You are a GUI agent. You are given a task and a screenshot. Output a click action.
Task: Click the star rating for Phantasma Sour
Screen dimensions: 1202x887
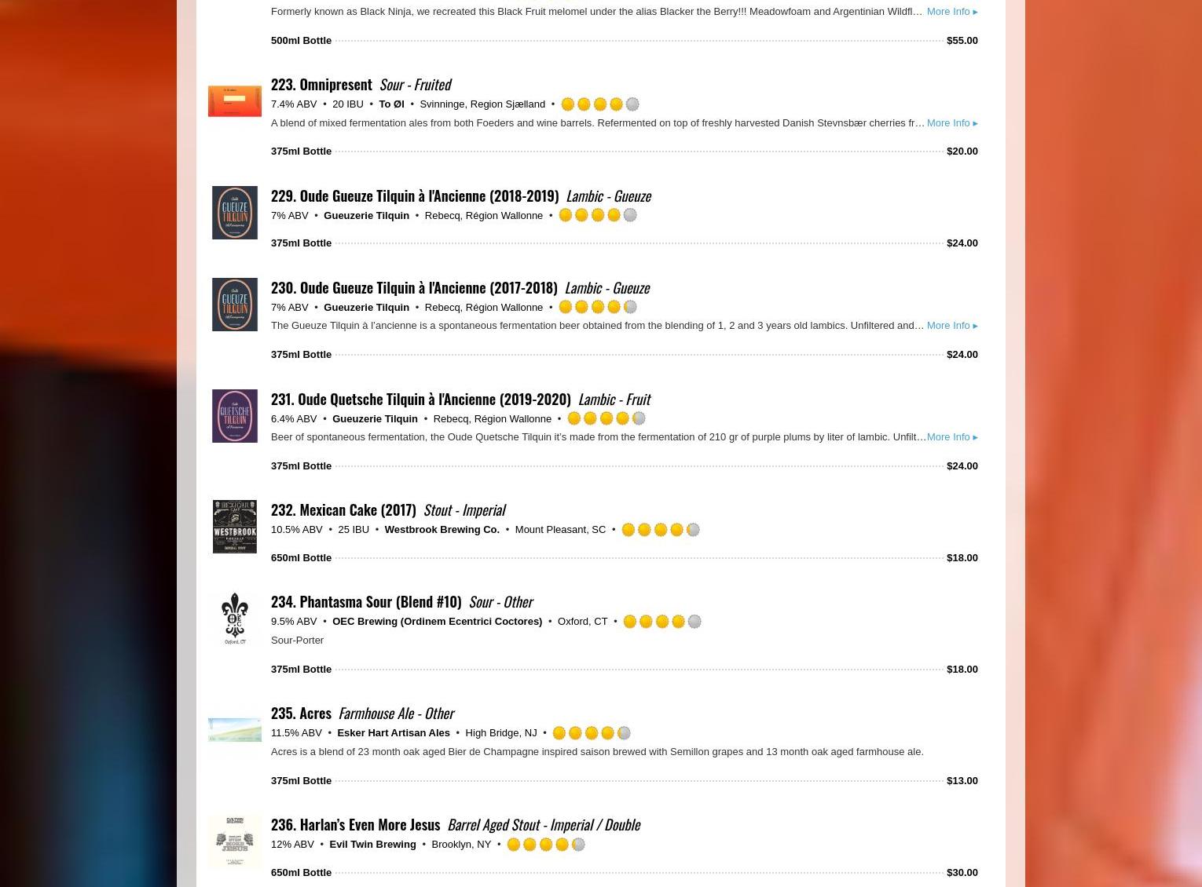coord(661,622)
